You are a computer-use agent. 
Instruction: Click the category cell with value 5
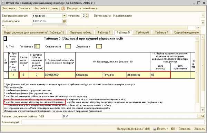point(24,75)
